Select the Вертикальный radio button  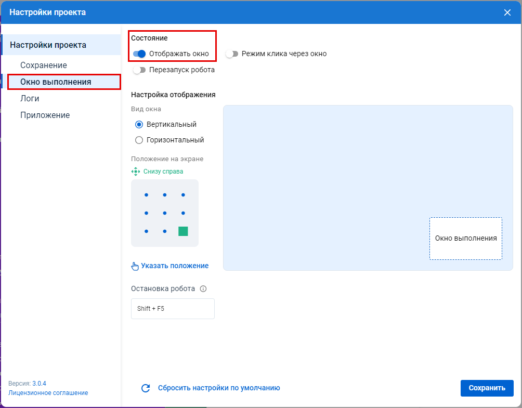pyautogui.click(x=139, y=124)
